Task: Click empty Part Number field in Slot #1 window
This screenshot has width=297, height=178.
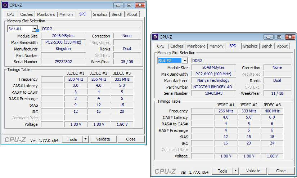Action: coord(63,55)
